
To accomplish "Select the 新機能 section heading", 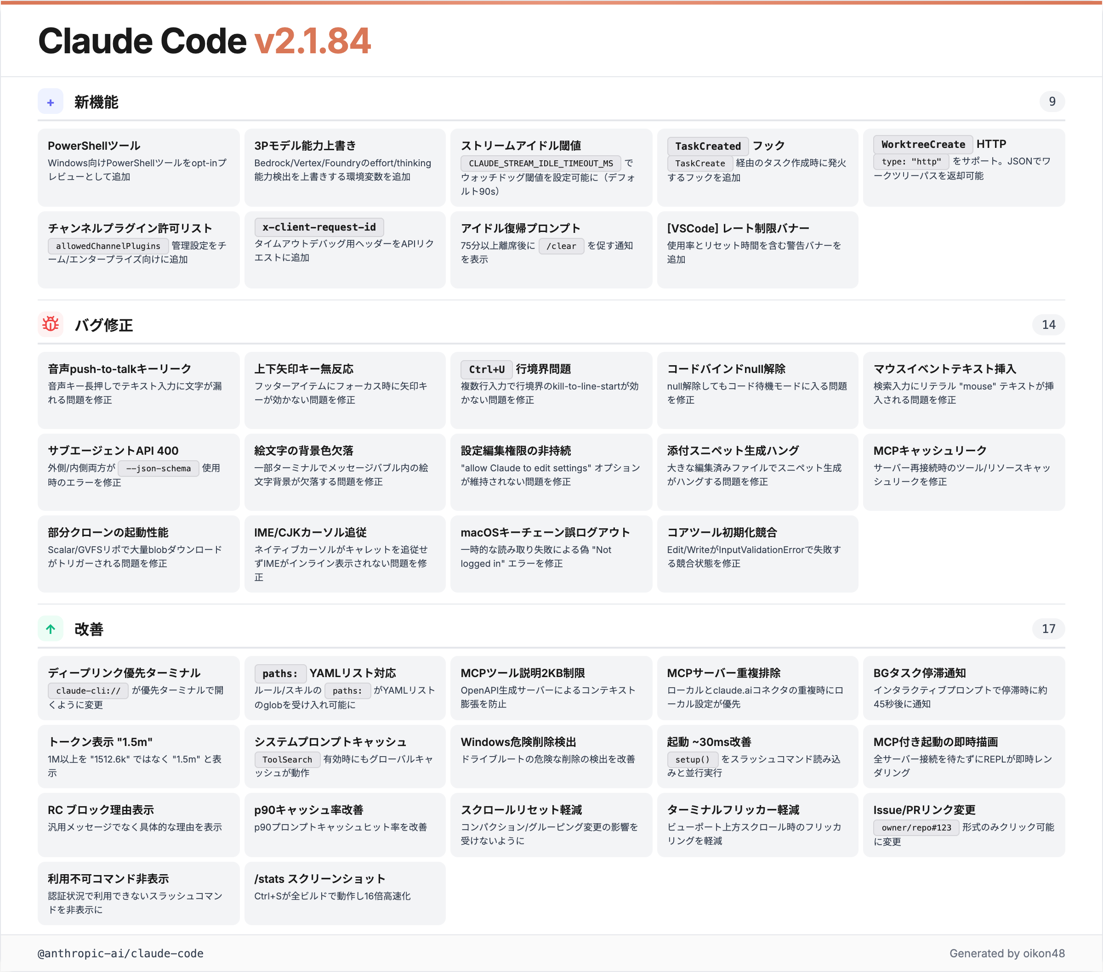I will click(96, 102).
